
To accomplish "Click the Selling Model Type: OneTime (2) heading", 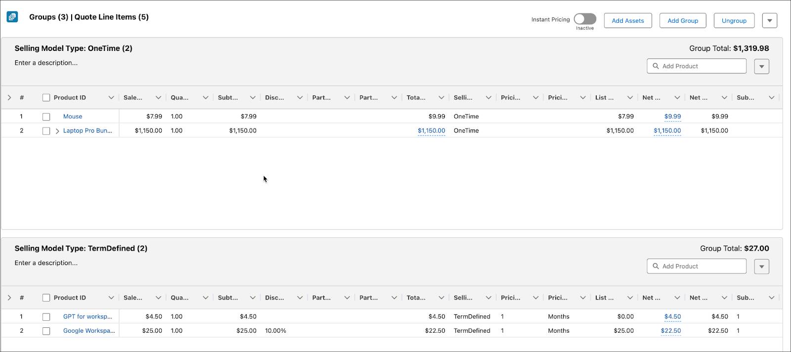I will [73, 48].
